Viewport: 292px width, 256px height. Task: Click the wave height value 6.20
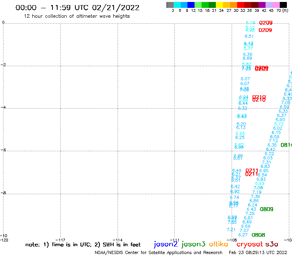241,124
